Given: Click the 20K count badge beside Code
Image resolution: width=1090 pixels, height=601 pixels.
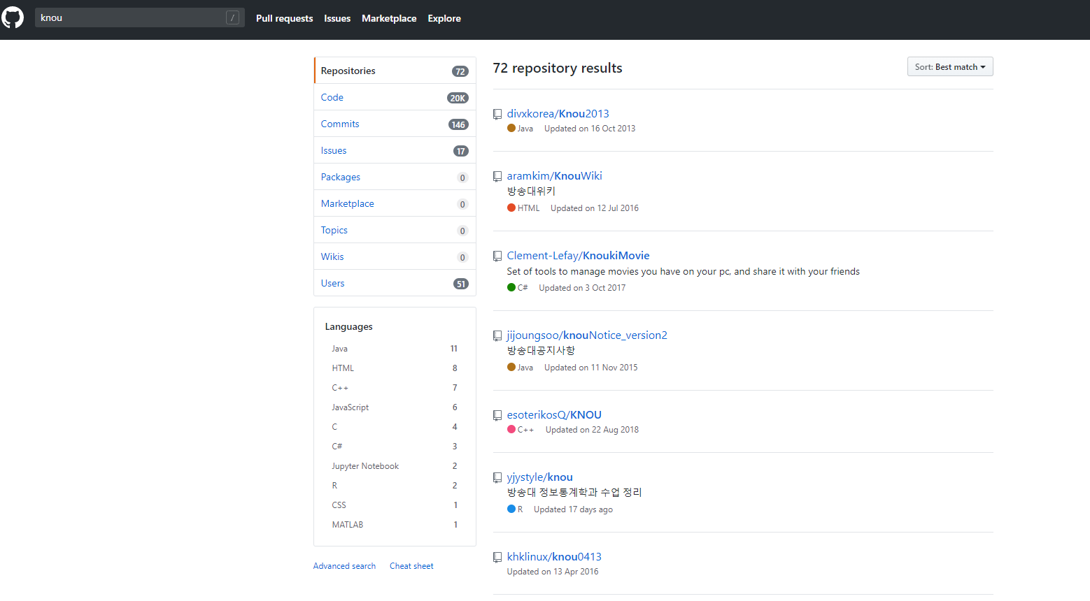Looking at the screenshot, I should (x=458, y=98).
